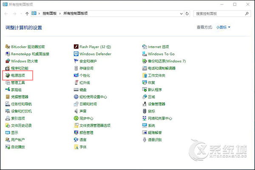
Task: Click the 语音识别 speech recognition link
Action: pos(155,140)
